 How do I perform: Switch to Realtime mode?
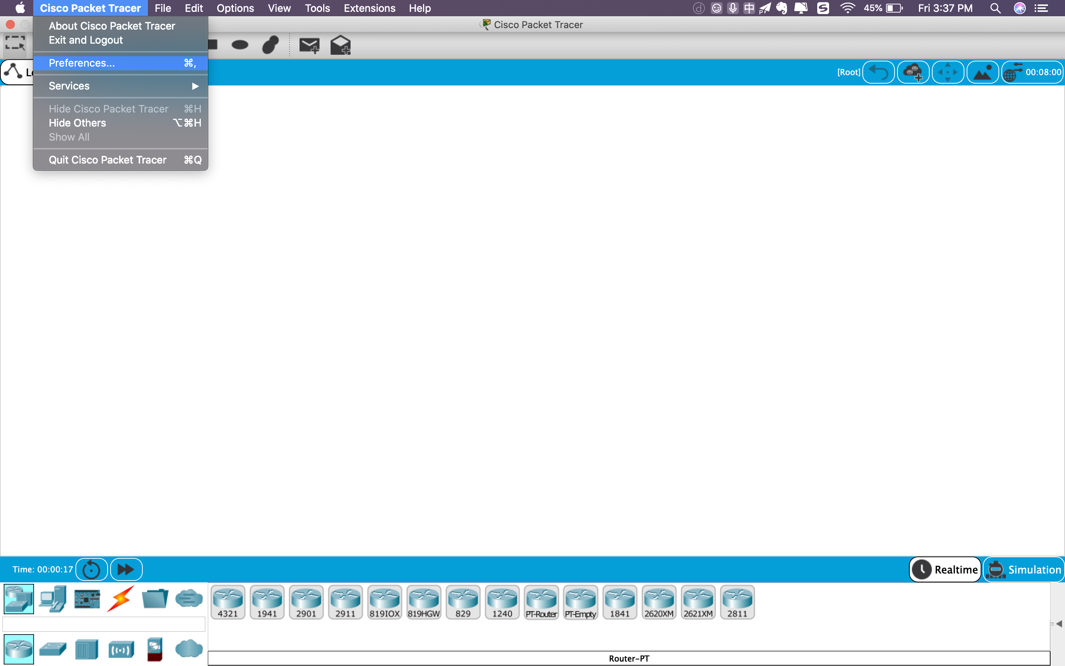tap(945, 569)
